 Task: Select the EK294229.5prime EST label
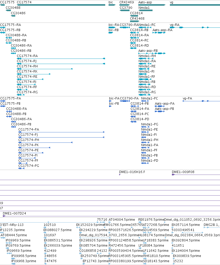93,230
